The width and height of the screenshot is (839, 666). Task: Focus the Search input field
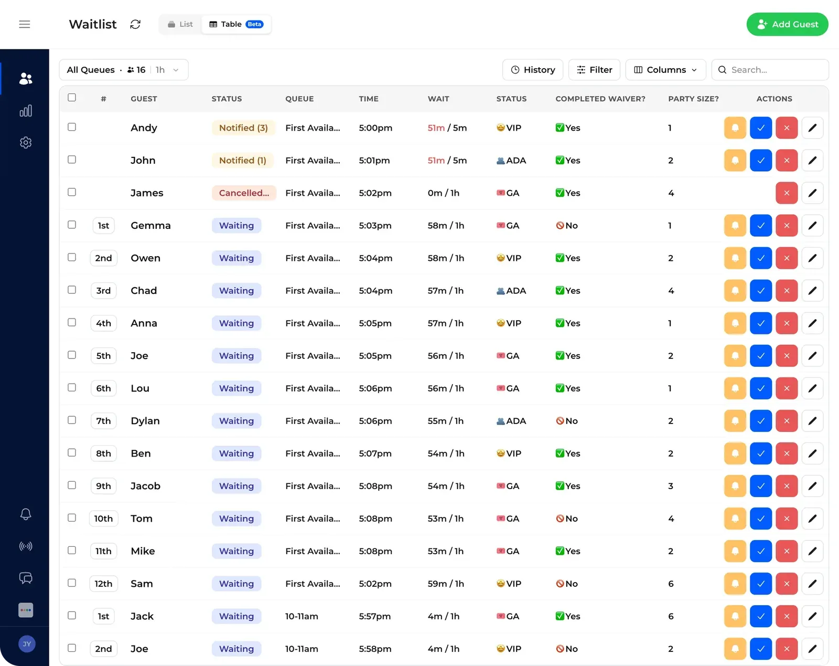click(x=770, y=70)
